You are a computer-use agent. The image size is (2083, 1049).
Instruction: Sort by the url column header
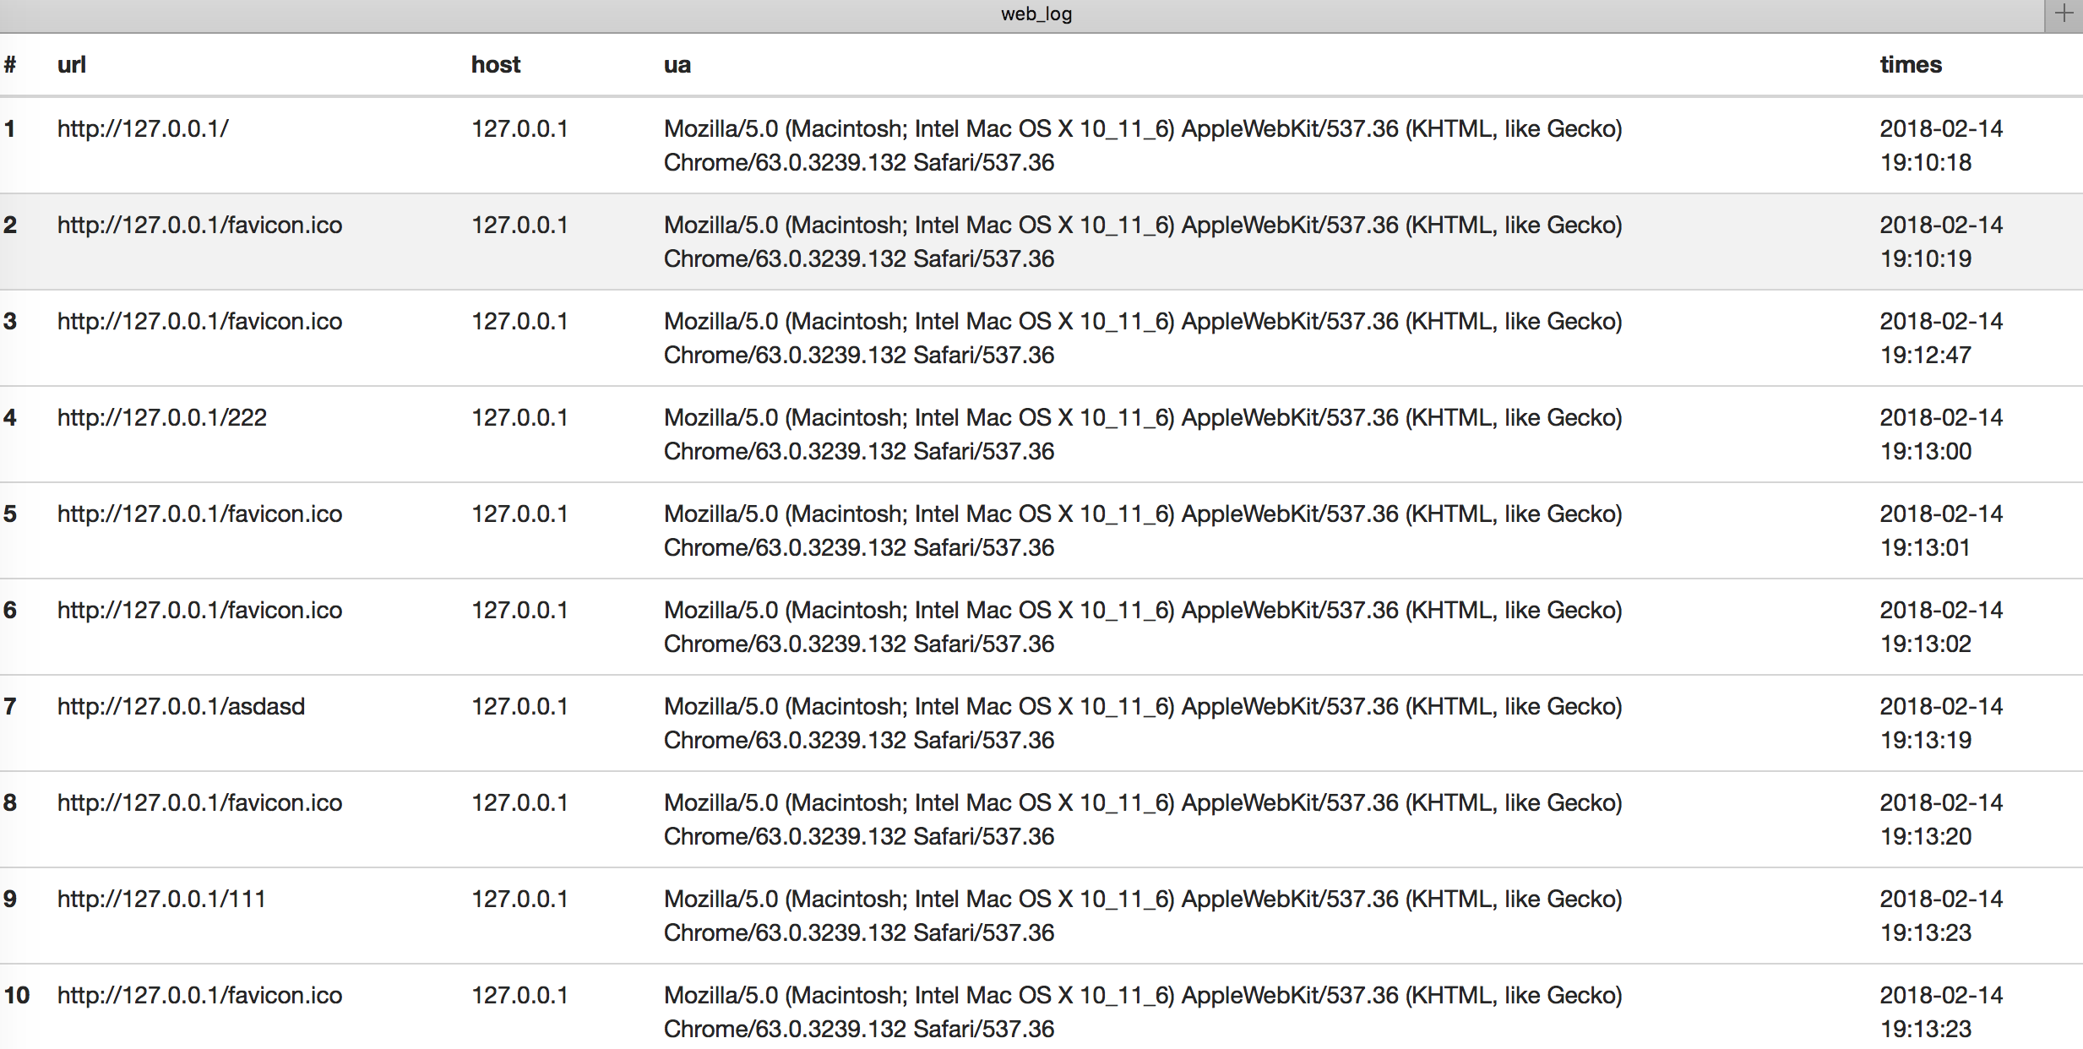pos(72,65)
